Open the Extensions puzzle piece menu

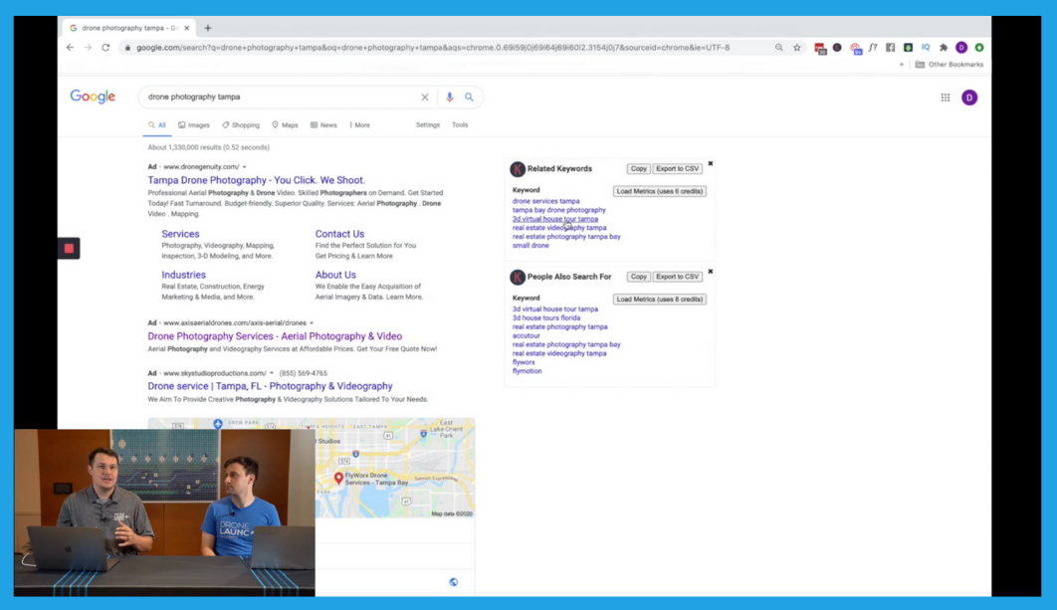[944, 47]
